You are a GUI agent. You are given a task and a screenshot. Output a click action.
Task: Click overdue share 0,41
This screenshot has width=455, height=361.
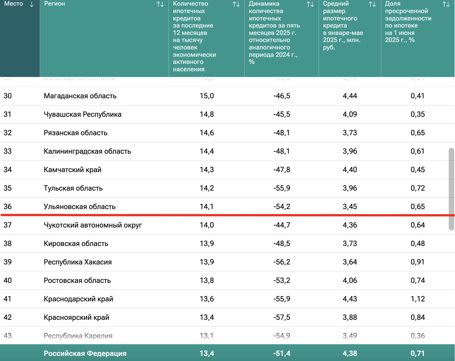click(417, 96)
